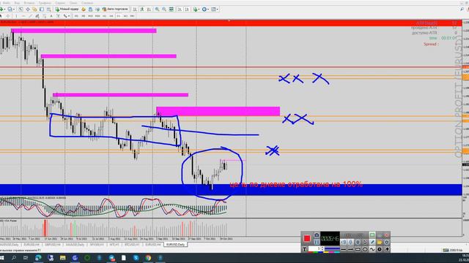469x263 pixels.
Task: Toggle the recorder webcam icon
Action: tap(358, 242)
